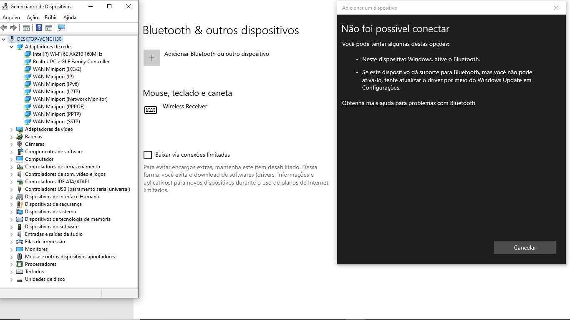This screenshot has width=570, height=320.
Task: Select Mouse e outros dispositivos apontadores label
Action: pos(70,257)
